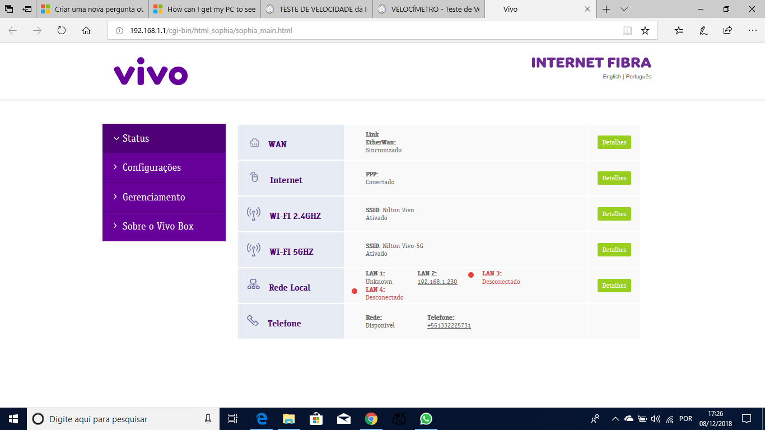Click the POR keyboard language indicator

(685, 419)
